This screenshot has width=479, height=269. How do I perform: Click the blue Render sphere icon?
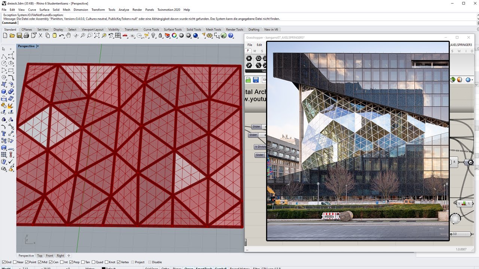pyautogui.click(x=195, y=35)
